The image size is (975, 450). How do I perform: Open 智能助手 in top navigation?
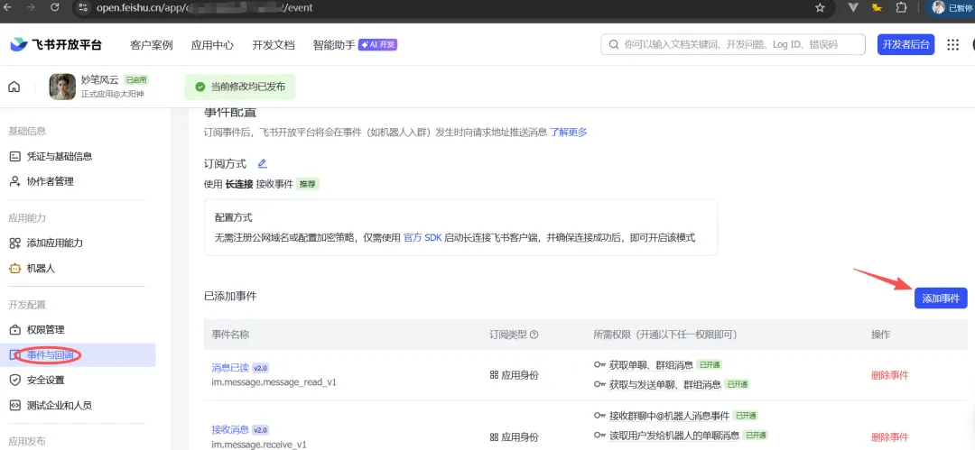point(334,45)
